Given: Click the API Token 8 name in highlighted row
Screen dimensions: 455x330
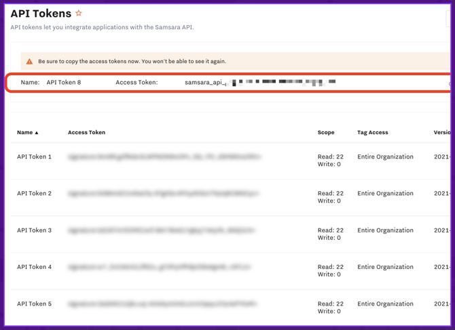Looking at the screenshot, I should (x=63, y=83).
